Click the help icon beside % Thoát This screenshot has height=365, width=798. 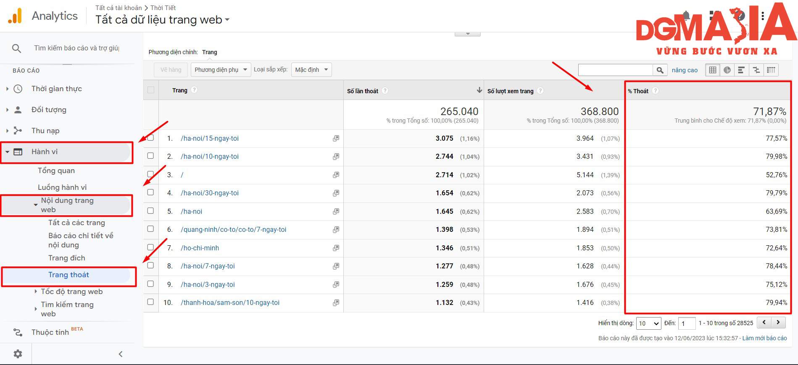pyautogui.click(x=656, y=91)
